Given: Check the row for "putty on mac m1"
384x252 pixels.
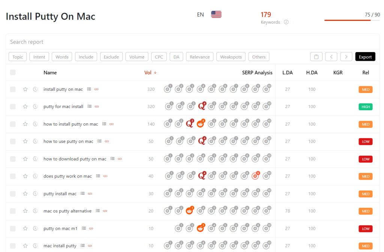Looking at the screenshot, I should (x=13, y=228).
